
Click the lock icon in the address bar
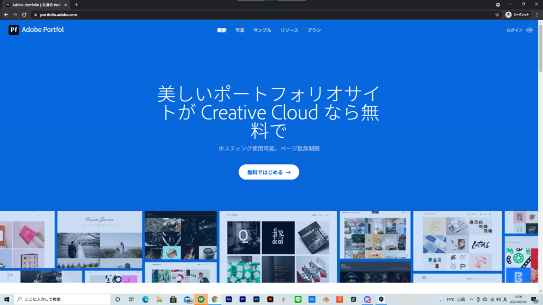[36, 15]
